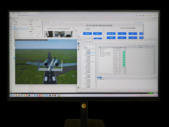Image resolution: width=169 pixels, height=127 pixels.
Task: Open the File menu in flight simulator window
Action: click(16, 40)
